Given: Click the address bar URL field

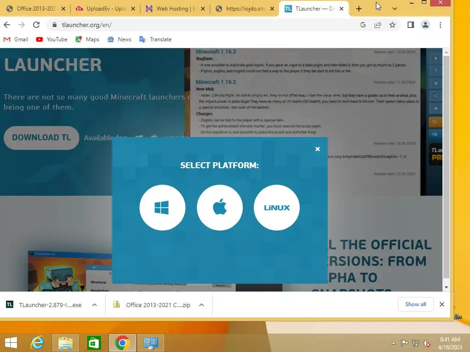Looking at the screenshot, I should [204, 25].
